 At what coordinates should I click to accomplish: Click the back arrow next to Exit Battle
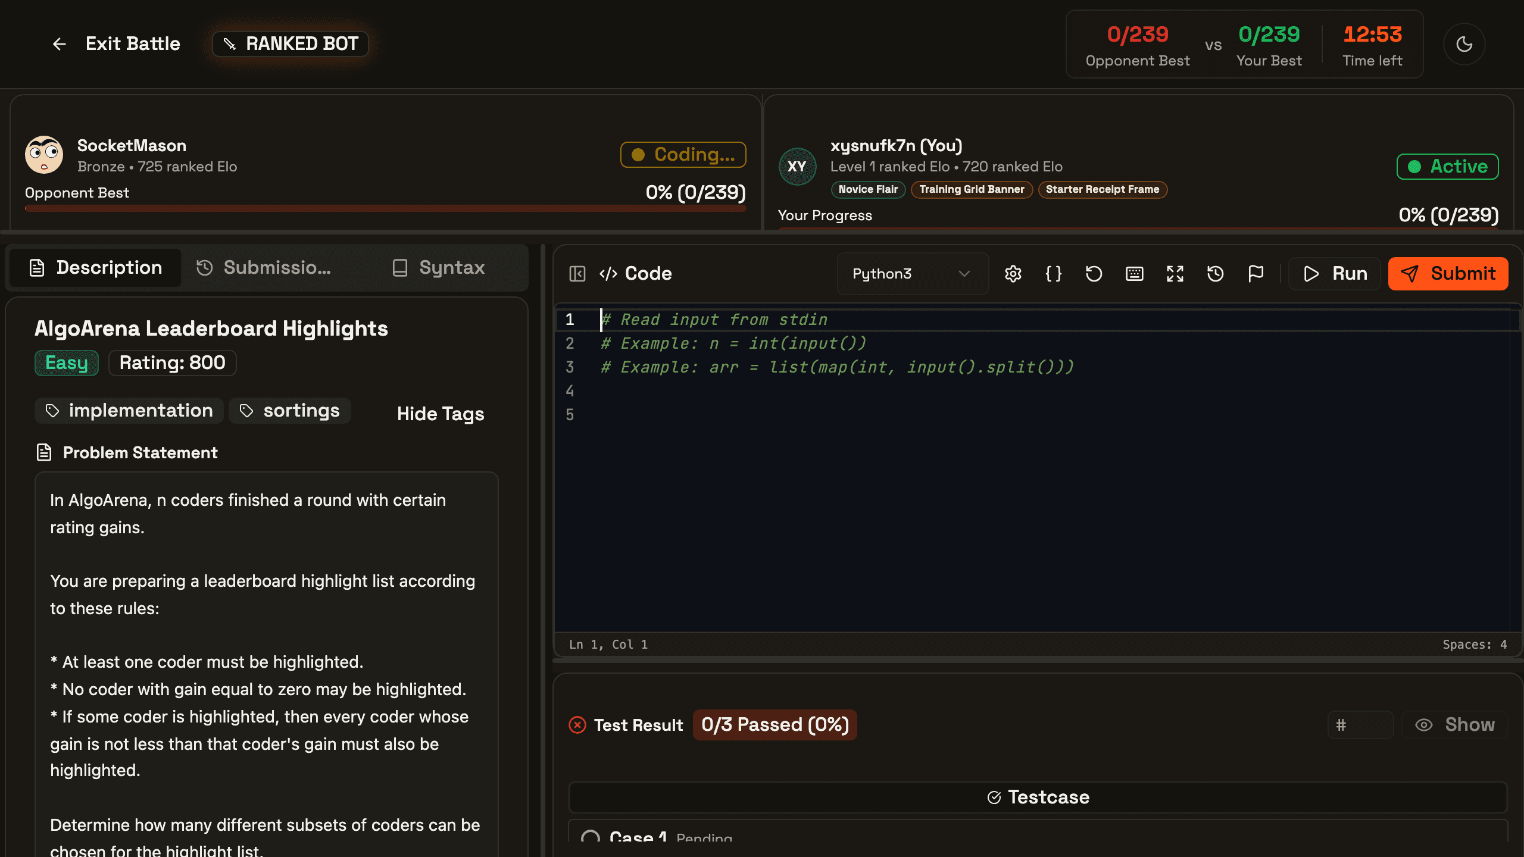[x=59, y=44]
